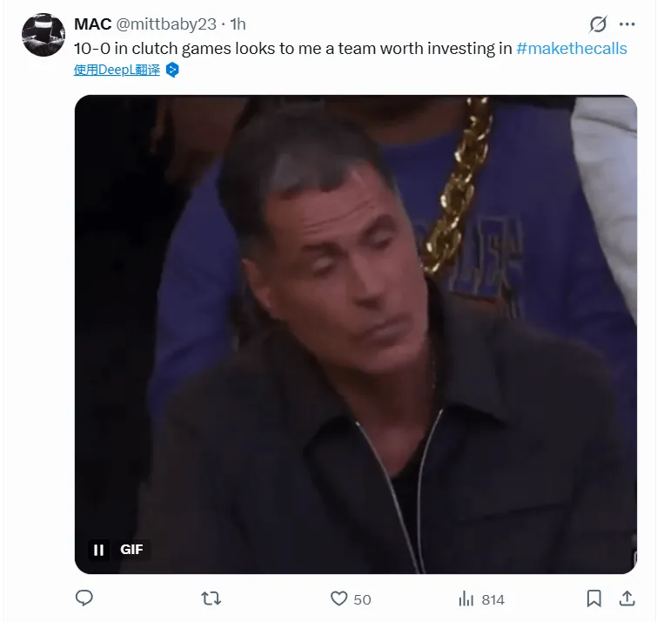Screen dimensions: 657x622
Task: Repost this tweet using the arrows icon
Action: [x=211, y=598]
